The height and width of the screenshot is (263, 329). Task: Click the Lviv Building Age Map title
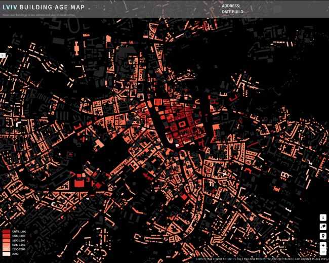[42, 8]
